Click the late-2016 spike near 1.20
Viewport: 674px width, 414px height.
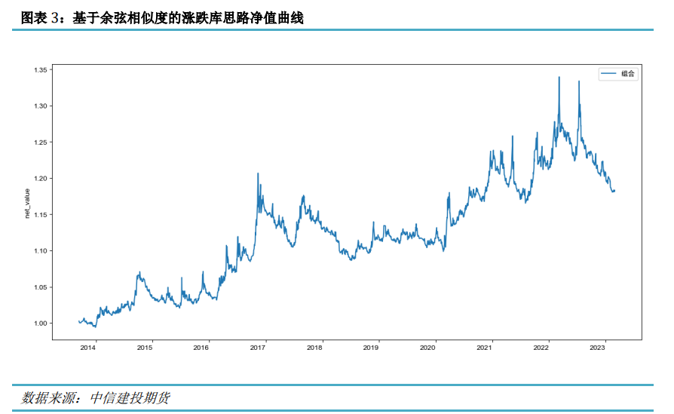[x=258, y=173]
